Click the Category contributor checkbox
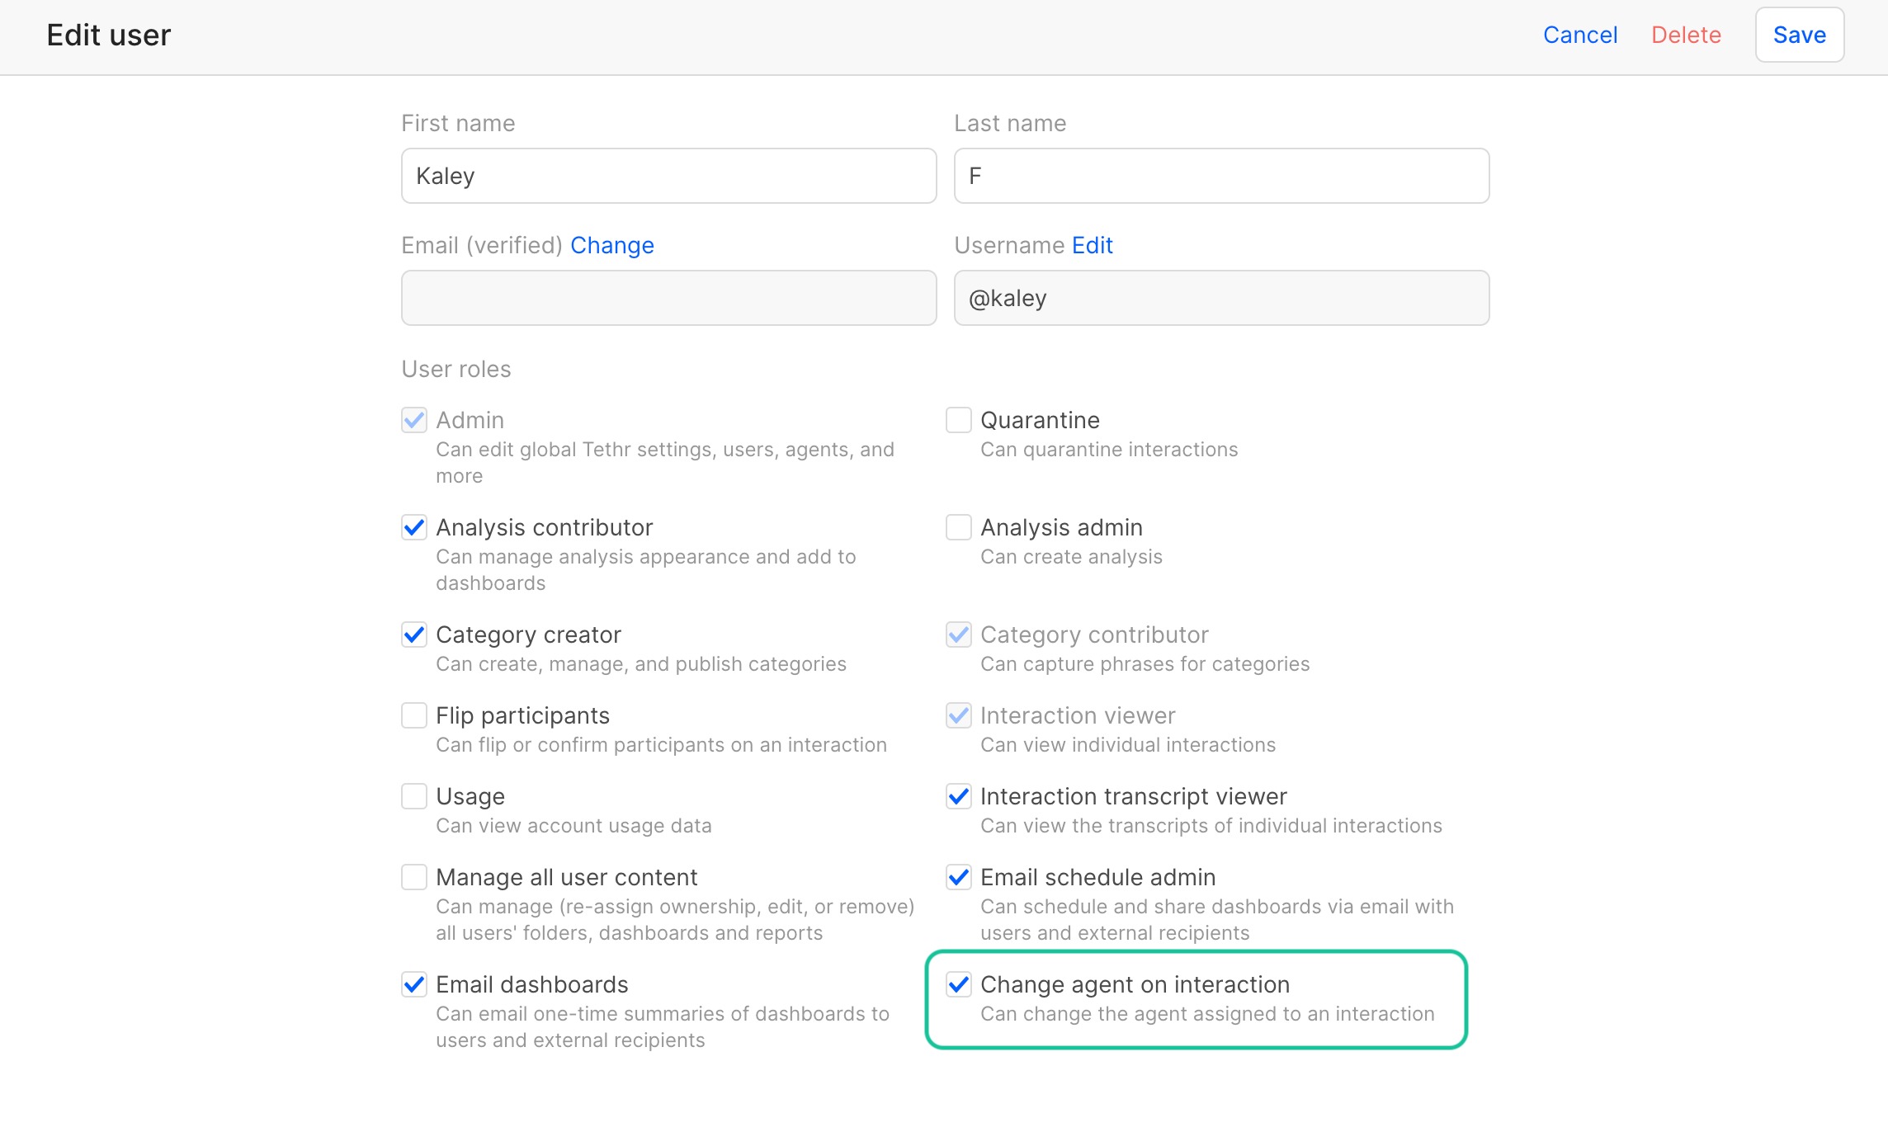 click(958, 634)
